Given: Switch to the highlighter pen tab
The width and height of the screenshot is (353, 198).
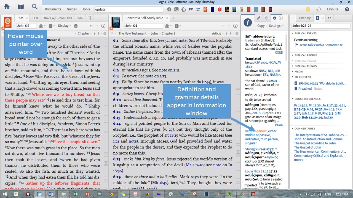Looking at the screenshot, I should pyautogui.click(x=259, y=18).
